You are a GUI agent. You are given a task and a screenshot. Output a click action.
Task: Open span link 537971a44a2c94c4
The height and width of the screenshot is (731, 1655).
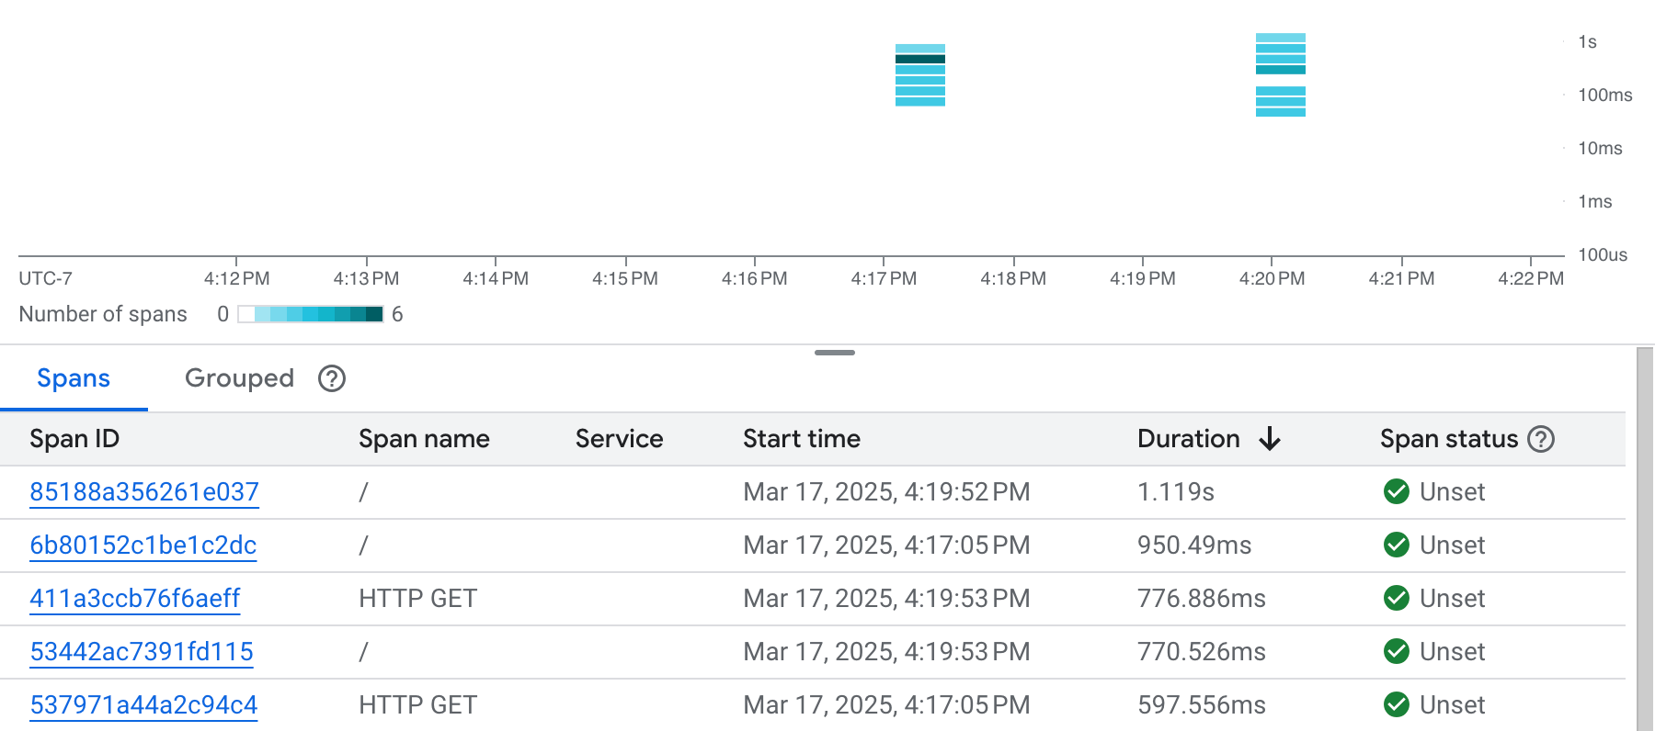click(x=143, y=705)
